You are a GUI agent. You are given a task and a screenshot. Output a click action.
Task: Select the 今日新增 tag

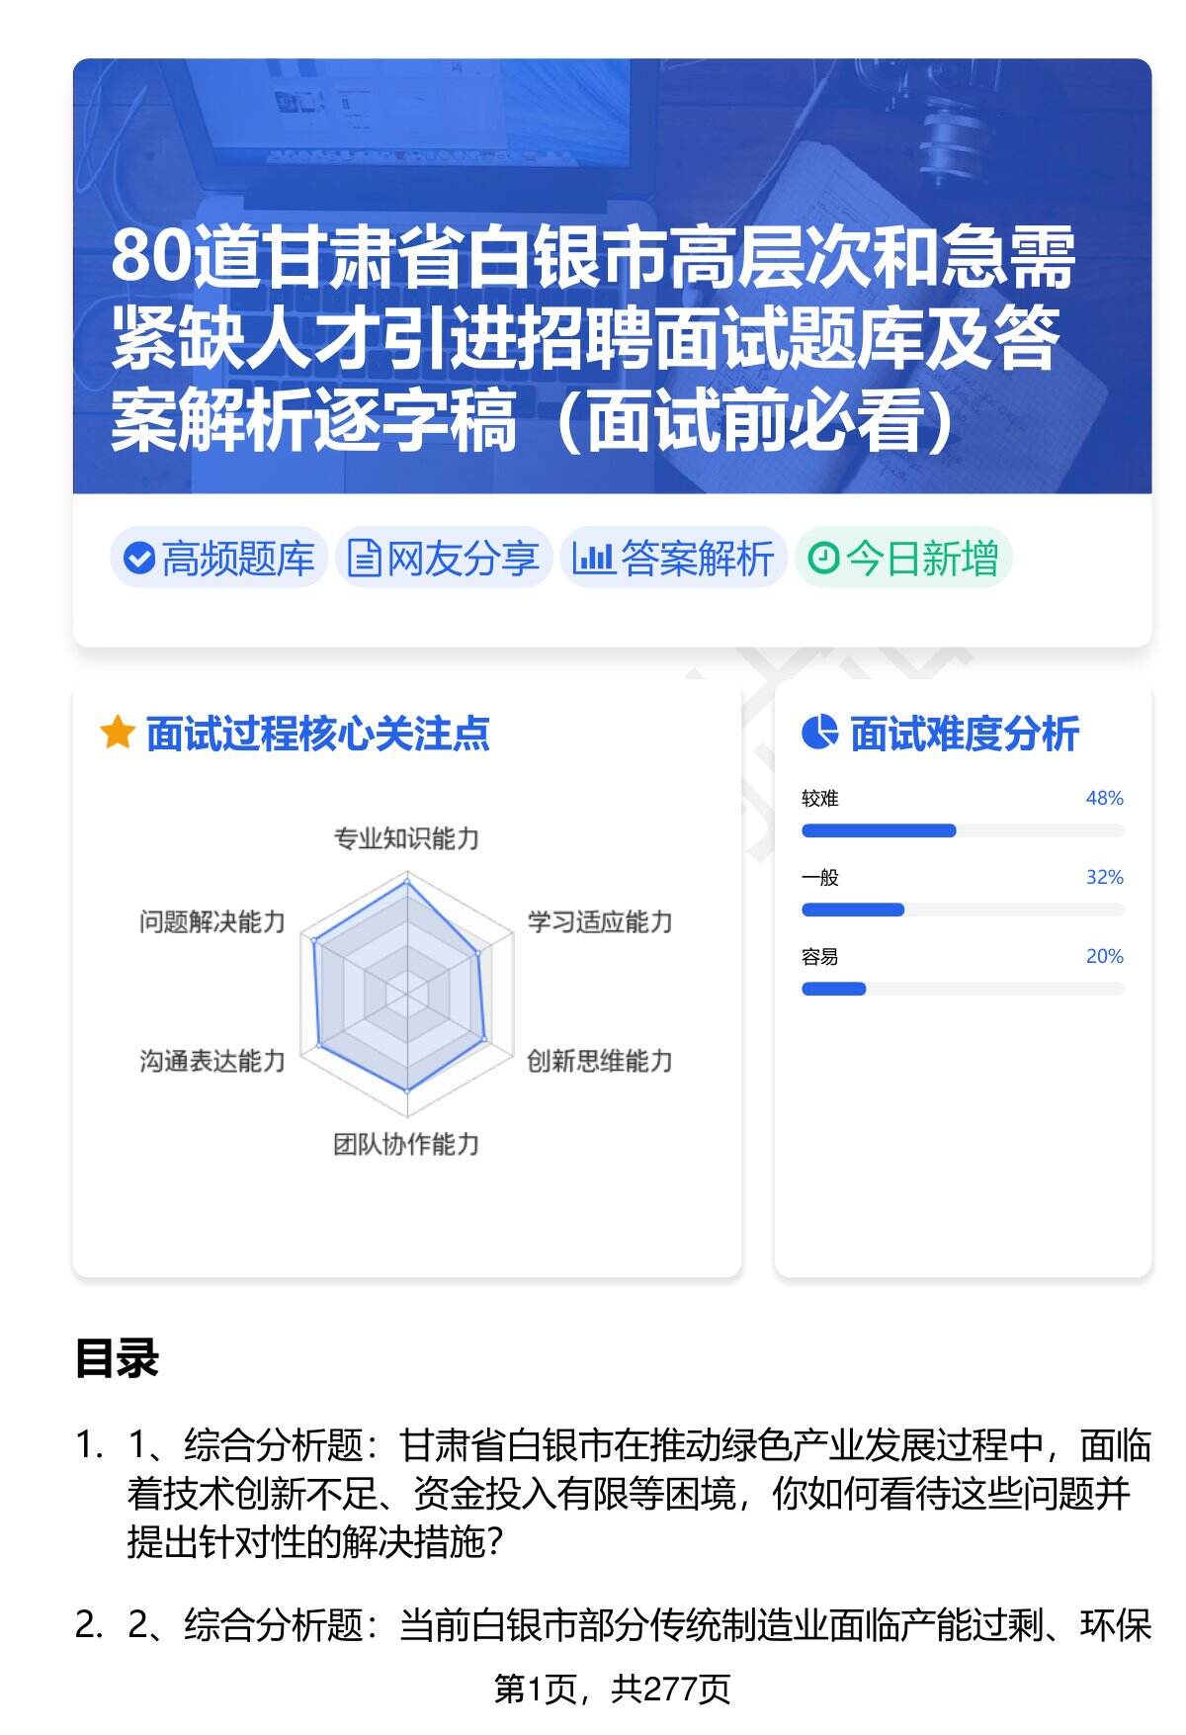pos(903,559)
